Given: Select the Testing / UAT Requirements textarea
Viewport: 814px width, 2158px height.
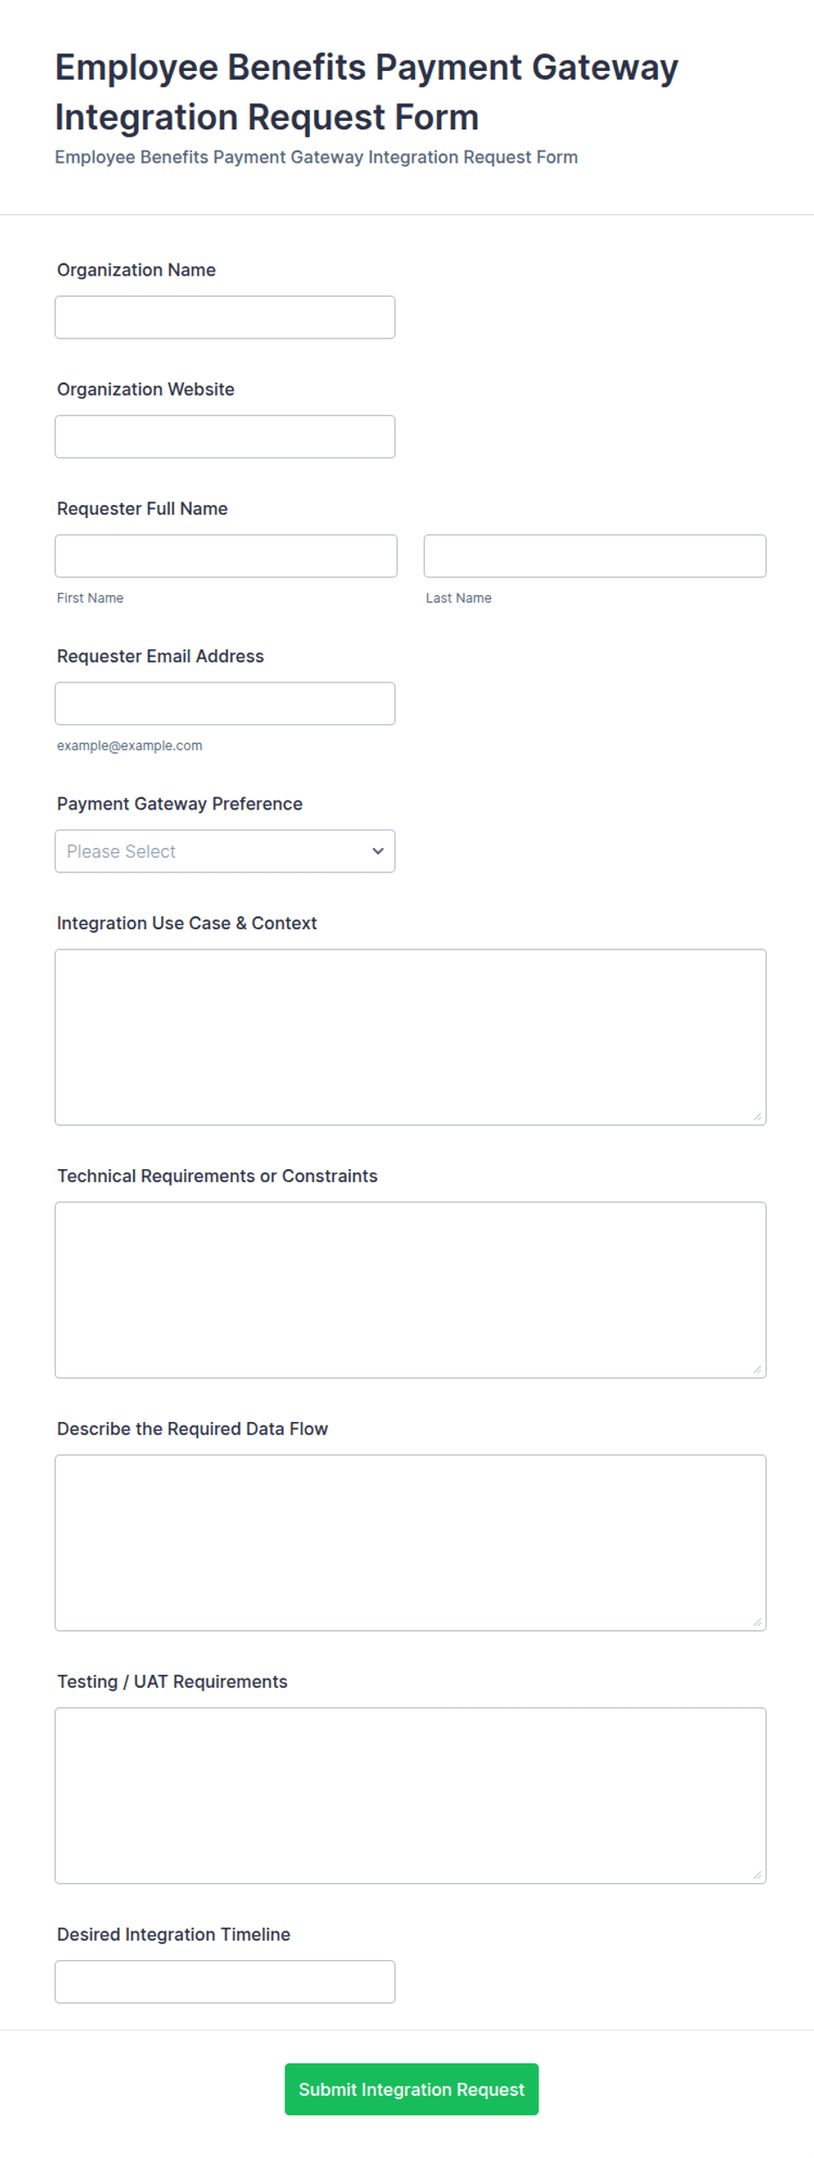Looking at the screenshot, I should (411, 1796).
